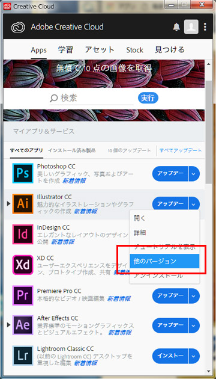Image resolution: width=216 pixels, height=379 pixels.
Task: Click the Premiere Pro CC app icon
Action: click(23, 295)
